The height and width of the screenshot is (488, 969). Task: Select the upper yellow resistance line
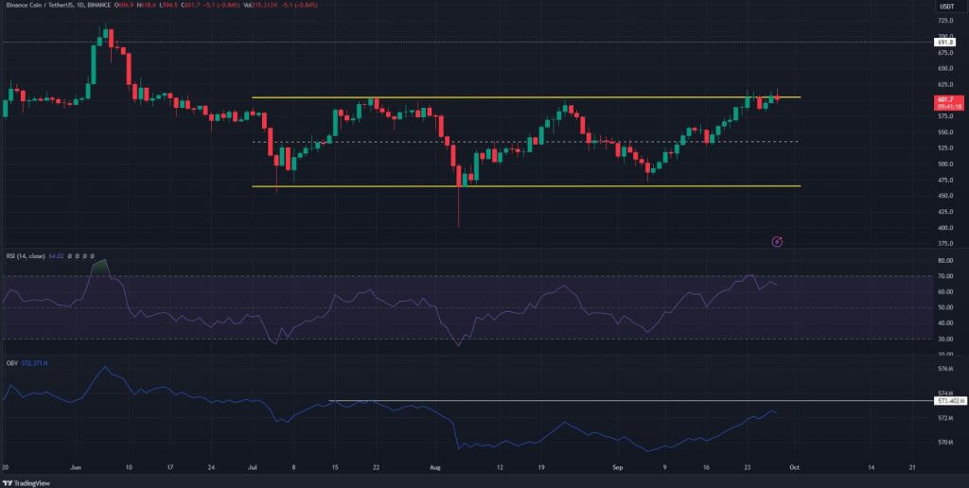coord(473,97)
